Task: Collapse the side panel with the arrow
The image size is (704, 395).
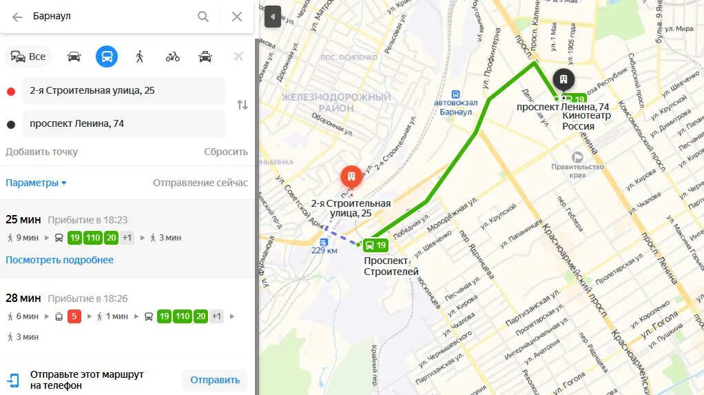Action: (x=273, y=17)
